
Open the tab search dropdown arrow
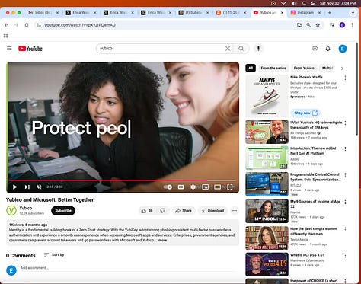pos(353,13)
